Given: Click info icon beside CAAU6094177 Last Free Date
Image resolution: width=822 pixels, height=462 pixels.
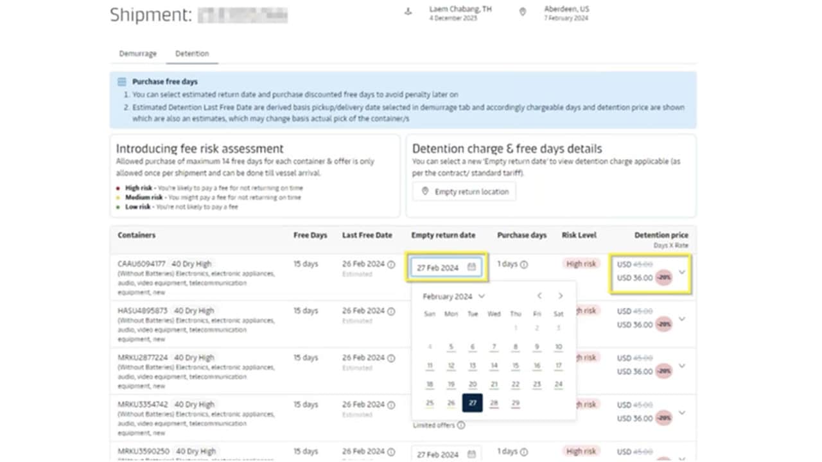Looking at the screenshot, I should point(391,264).
